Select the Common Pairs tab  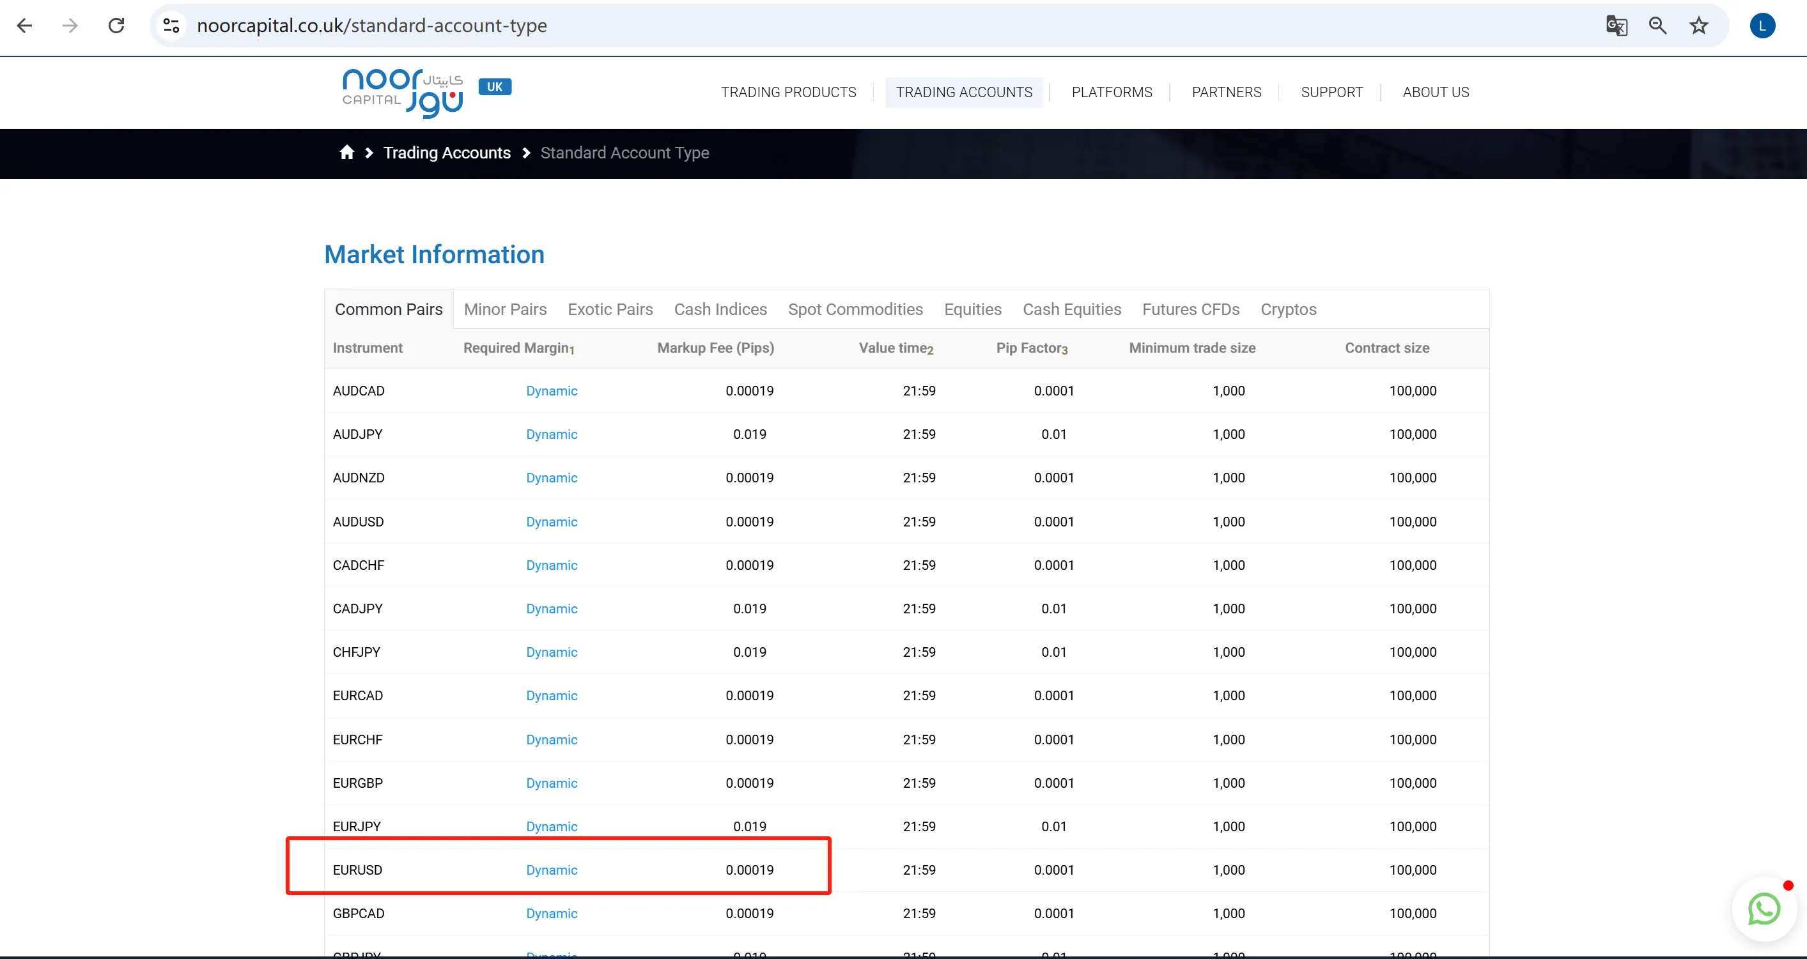pyautogui.click(x=389, y=309)
